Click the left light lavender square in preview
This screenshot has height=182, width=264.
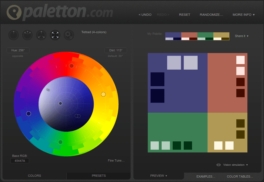tap(174, 63)
